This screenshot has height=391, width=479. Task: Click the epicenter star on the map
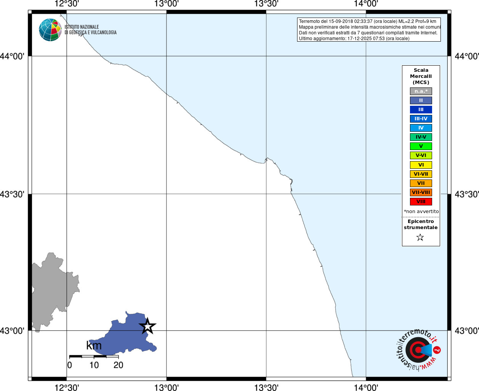click(x=148, y=326)
